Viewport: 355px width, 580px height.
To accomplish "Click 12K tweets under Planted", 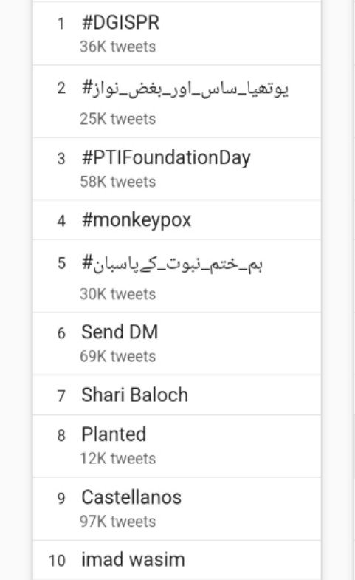I will (x=118, y=459).
